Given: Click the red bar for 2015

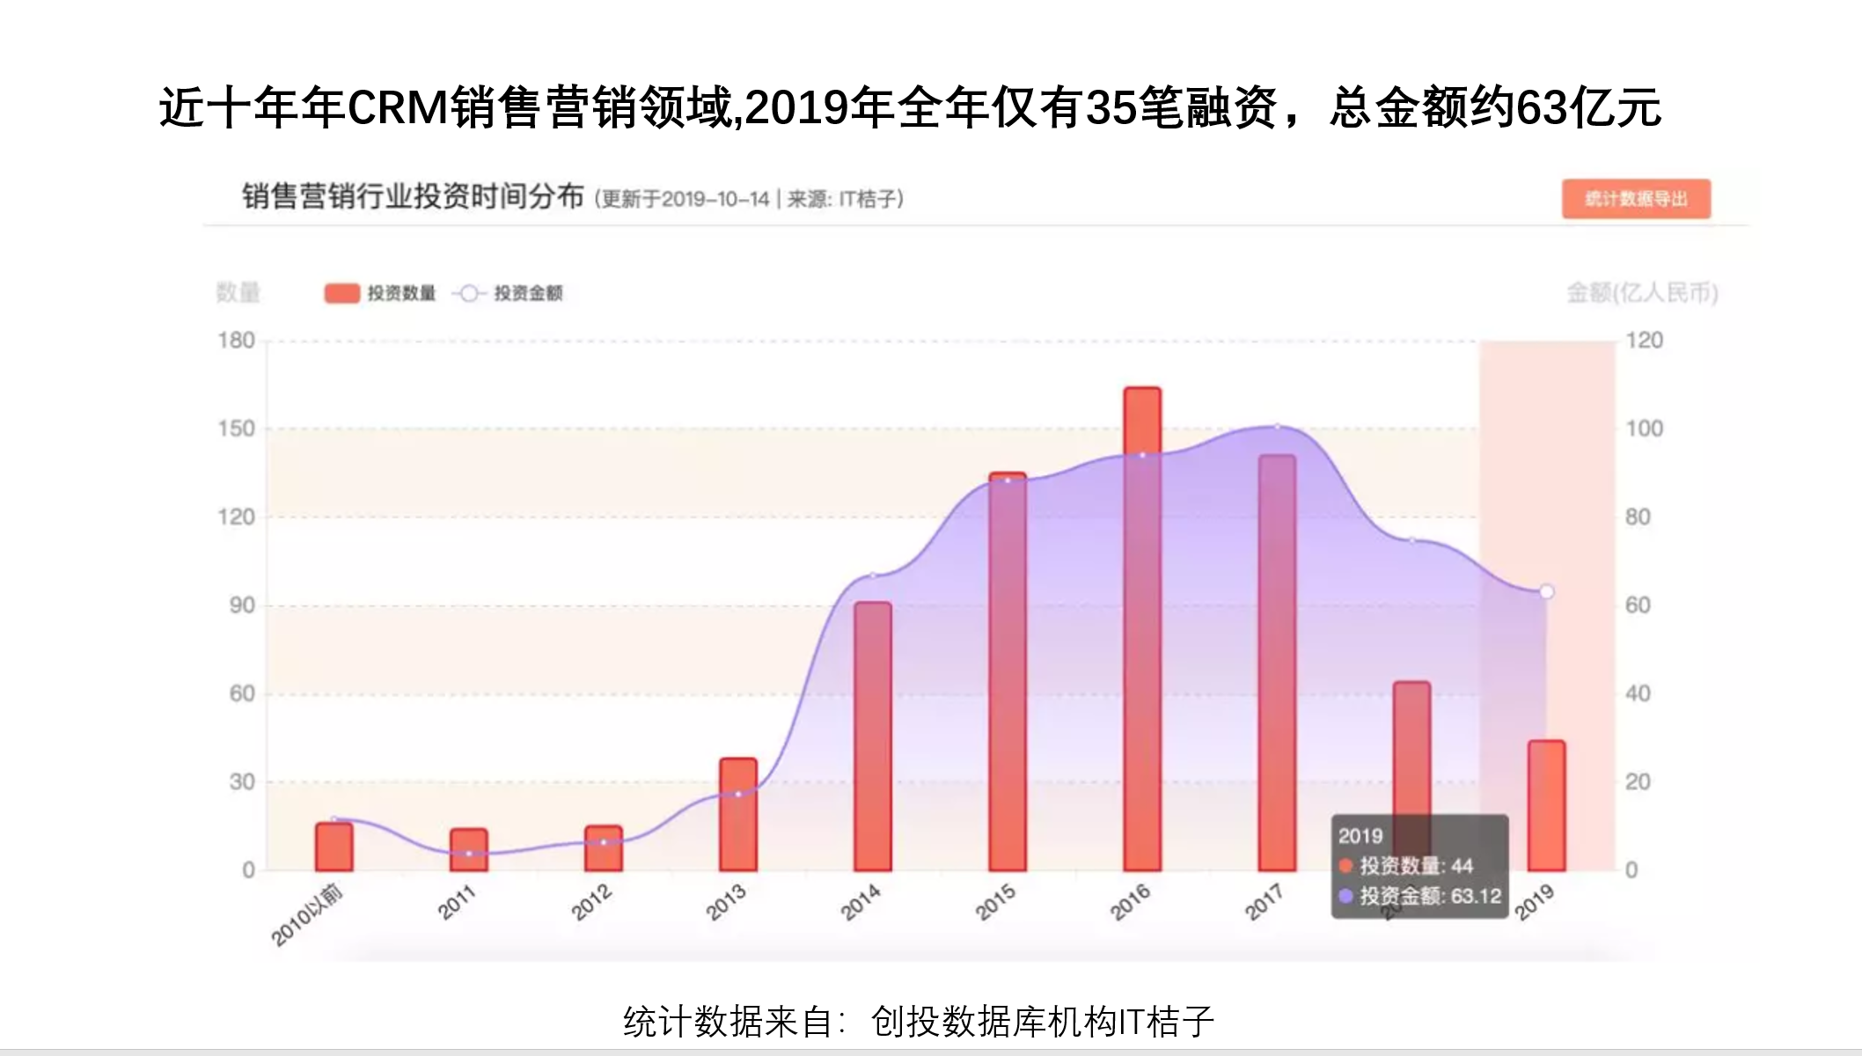Looking at the screenshot, I should 1008,671.
